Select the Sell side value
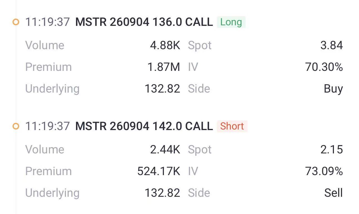This screenshot has width=359, height=214. click(333, 193)
